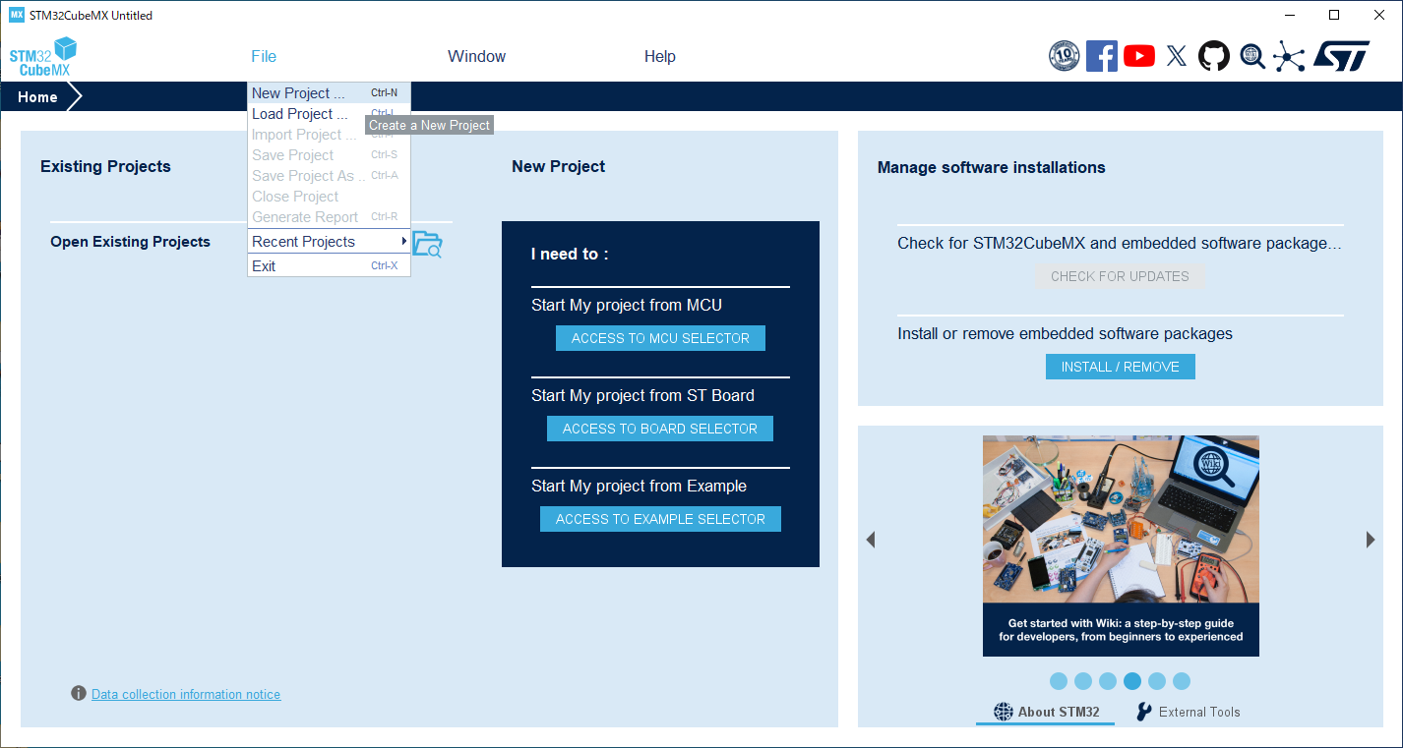Click the CHECK FOR UPDATES button
Viewport: 1403px width, 748px height.
[x=1120, y=276]
